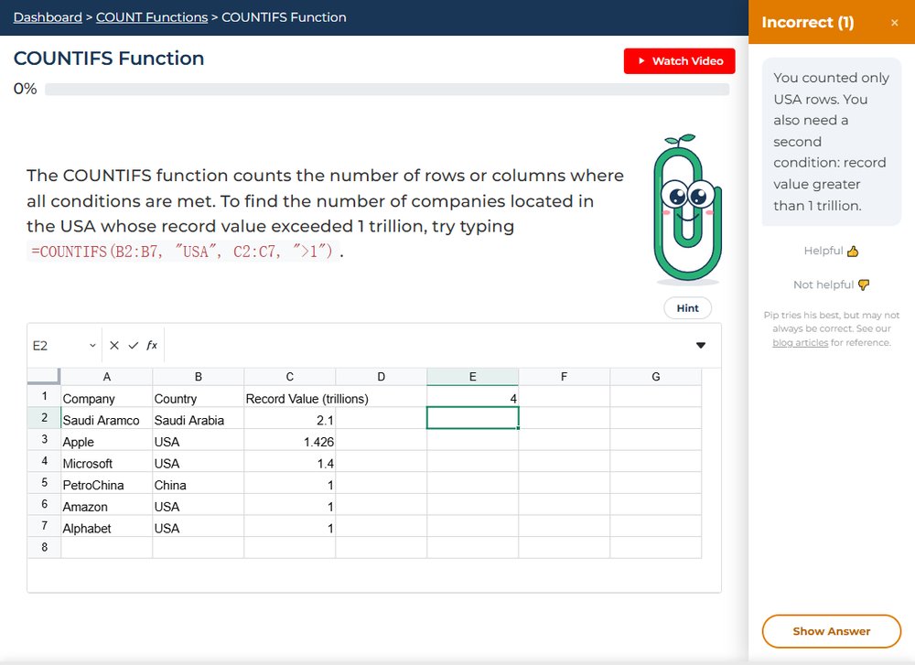Select column C header
915x665 pixels.
(290, 377)
